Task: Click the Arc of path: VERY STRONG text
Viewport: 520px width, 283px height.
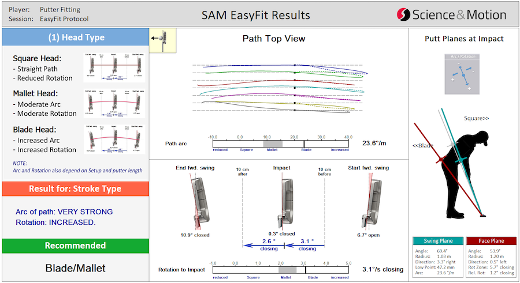Action: click(64, 212)
